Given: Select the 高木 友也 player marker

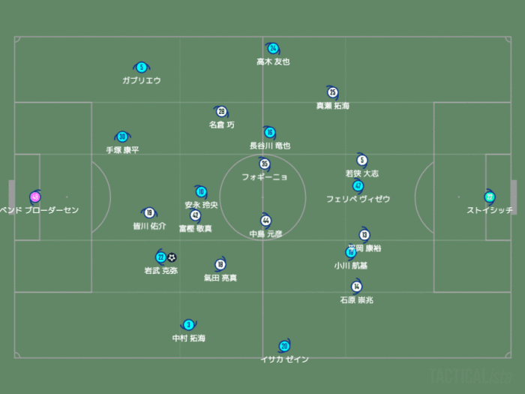Looking at the screenshot, I should (273, 49).
